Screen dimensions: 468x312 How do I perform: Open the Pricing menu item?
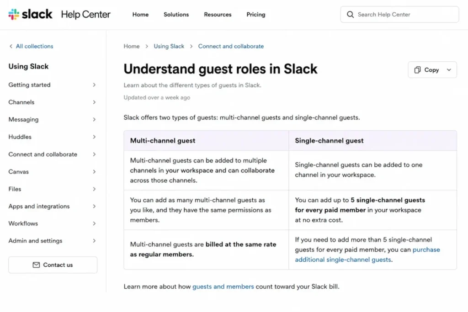point(256,15)
